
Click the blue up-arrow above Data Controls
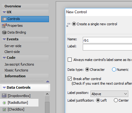[x=48, y=82]
